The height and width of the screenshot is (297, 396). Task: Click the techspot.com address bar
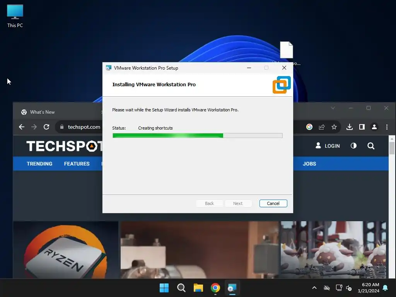coord(84,127)
